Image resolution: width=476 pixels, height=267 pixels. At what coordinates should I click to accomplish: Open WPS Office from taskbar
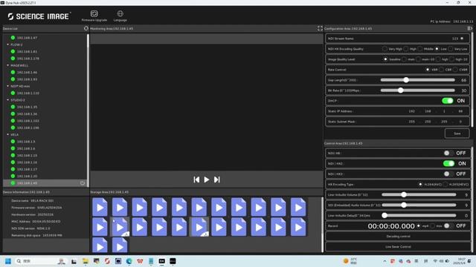tap(140, 261)
